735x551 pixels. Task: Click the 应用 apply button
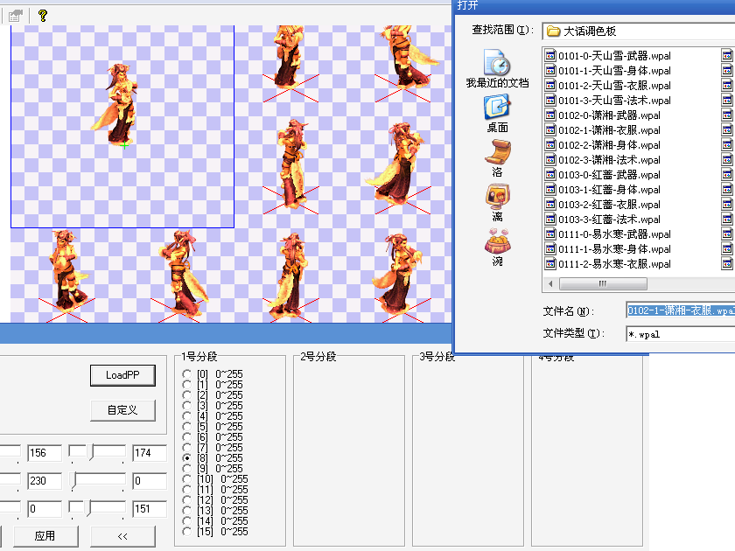pos(45,536)
